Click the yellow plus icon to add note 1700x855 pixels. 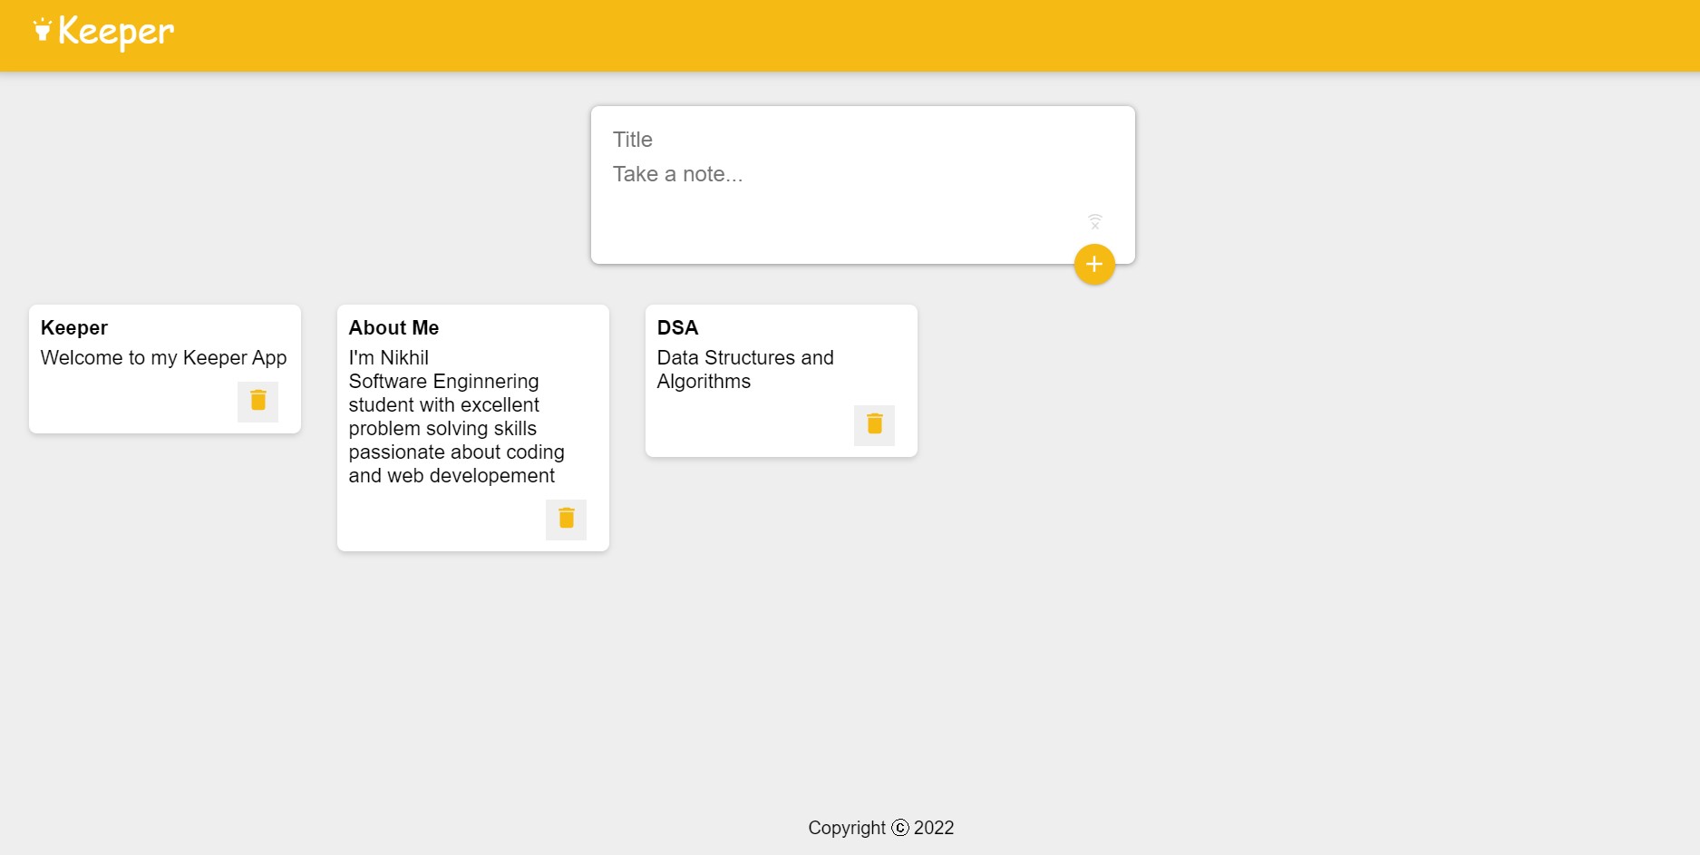tap(1094, 265)
